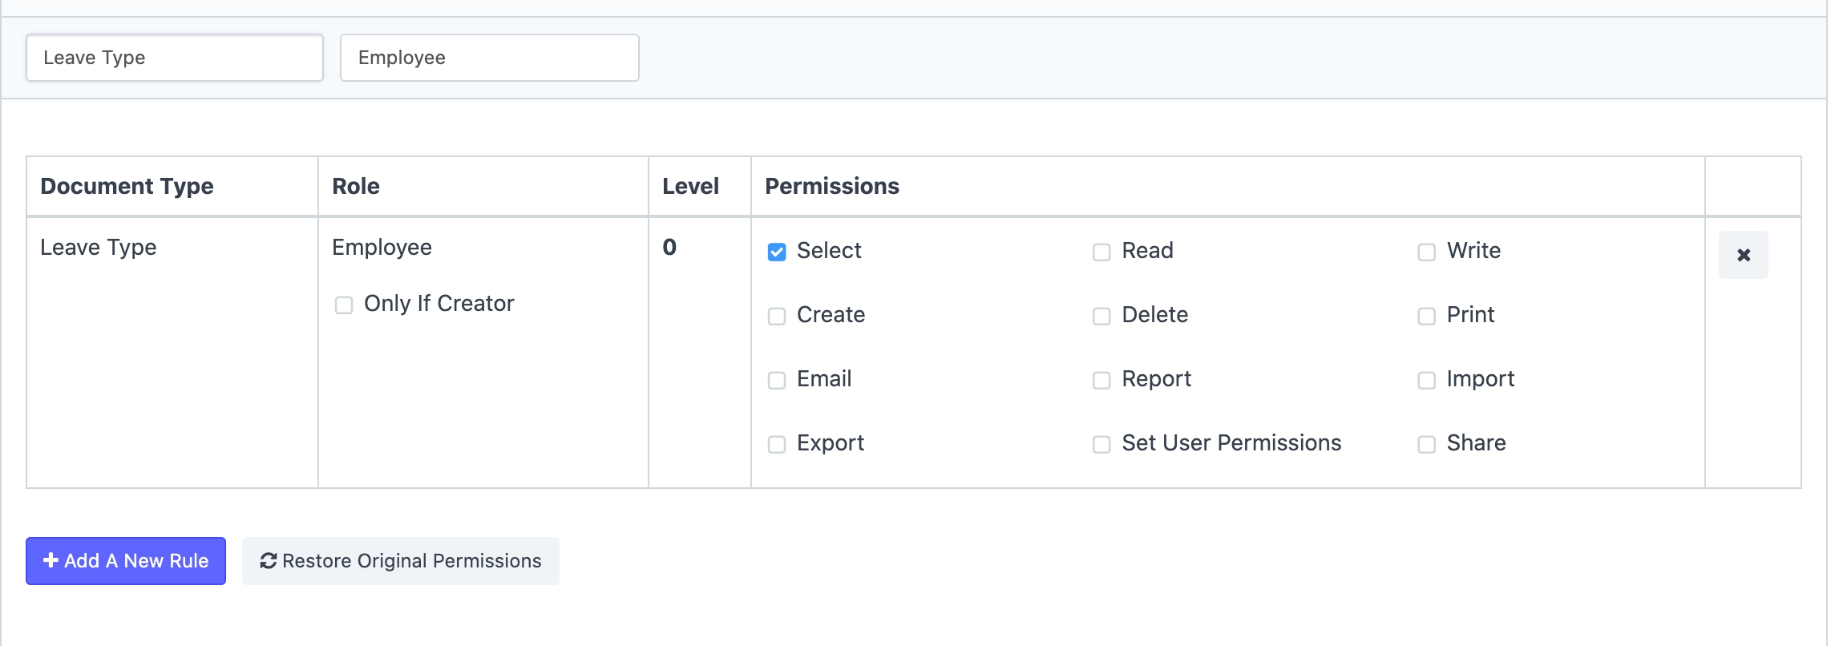Enable the Write permission checkbox
This screenshot has height=646, width=1831.
(1426, 252)
